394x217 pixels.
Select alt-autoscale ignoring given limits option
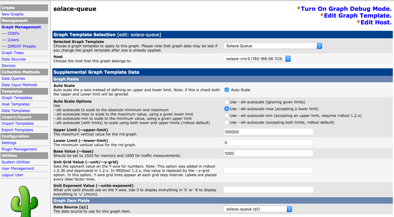click(226, 102)
